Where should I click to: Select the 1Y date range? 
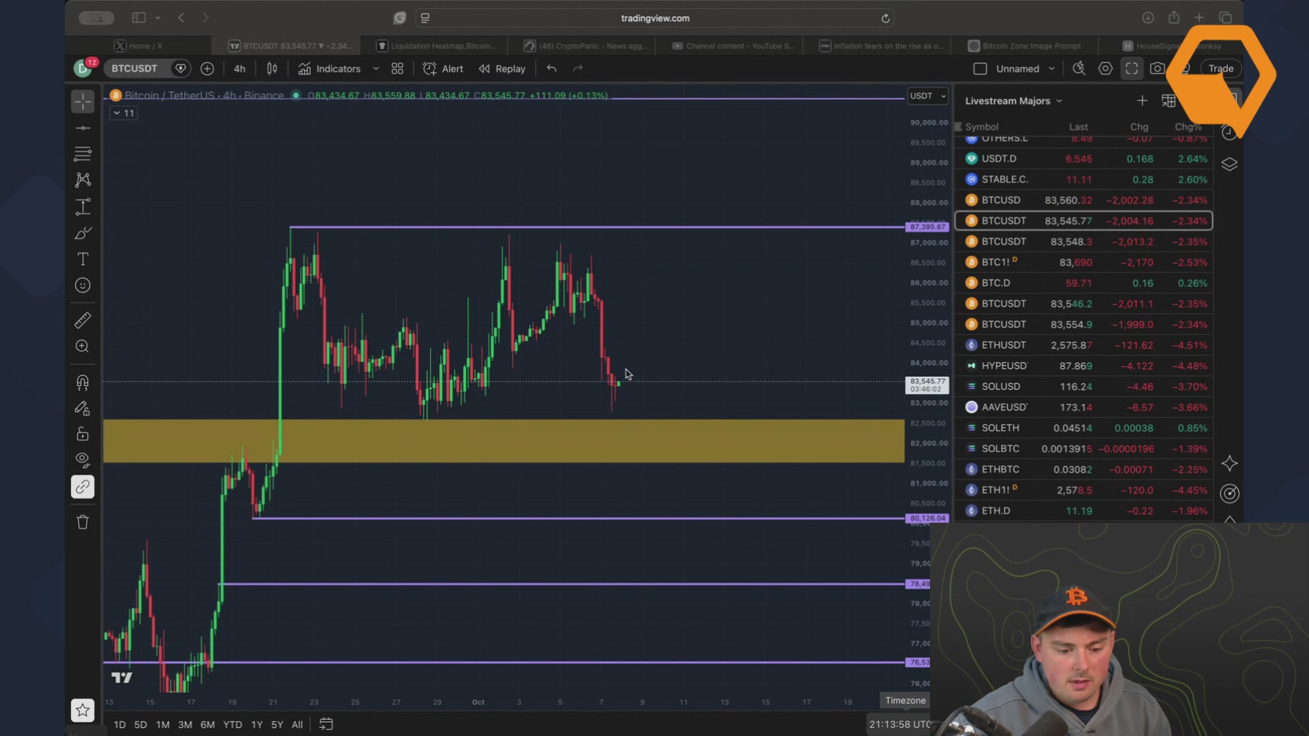click(256, 724)
